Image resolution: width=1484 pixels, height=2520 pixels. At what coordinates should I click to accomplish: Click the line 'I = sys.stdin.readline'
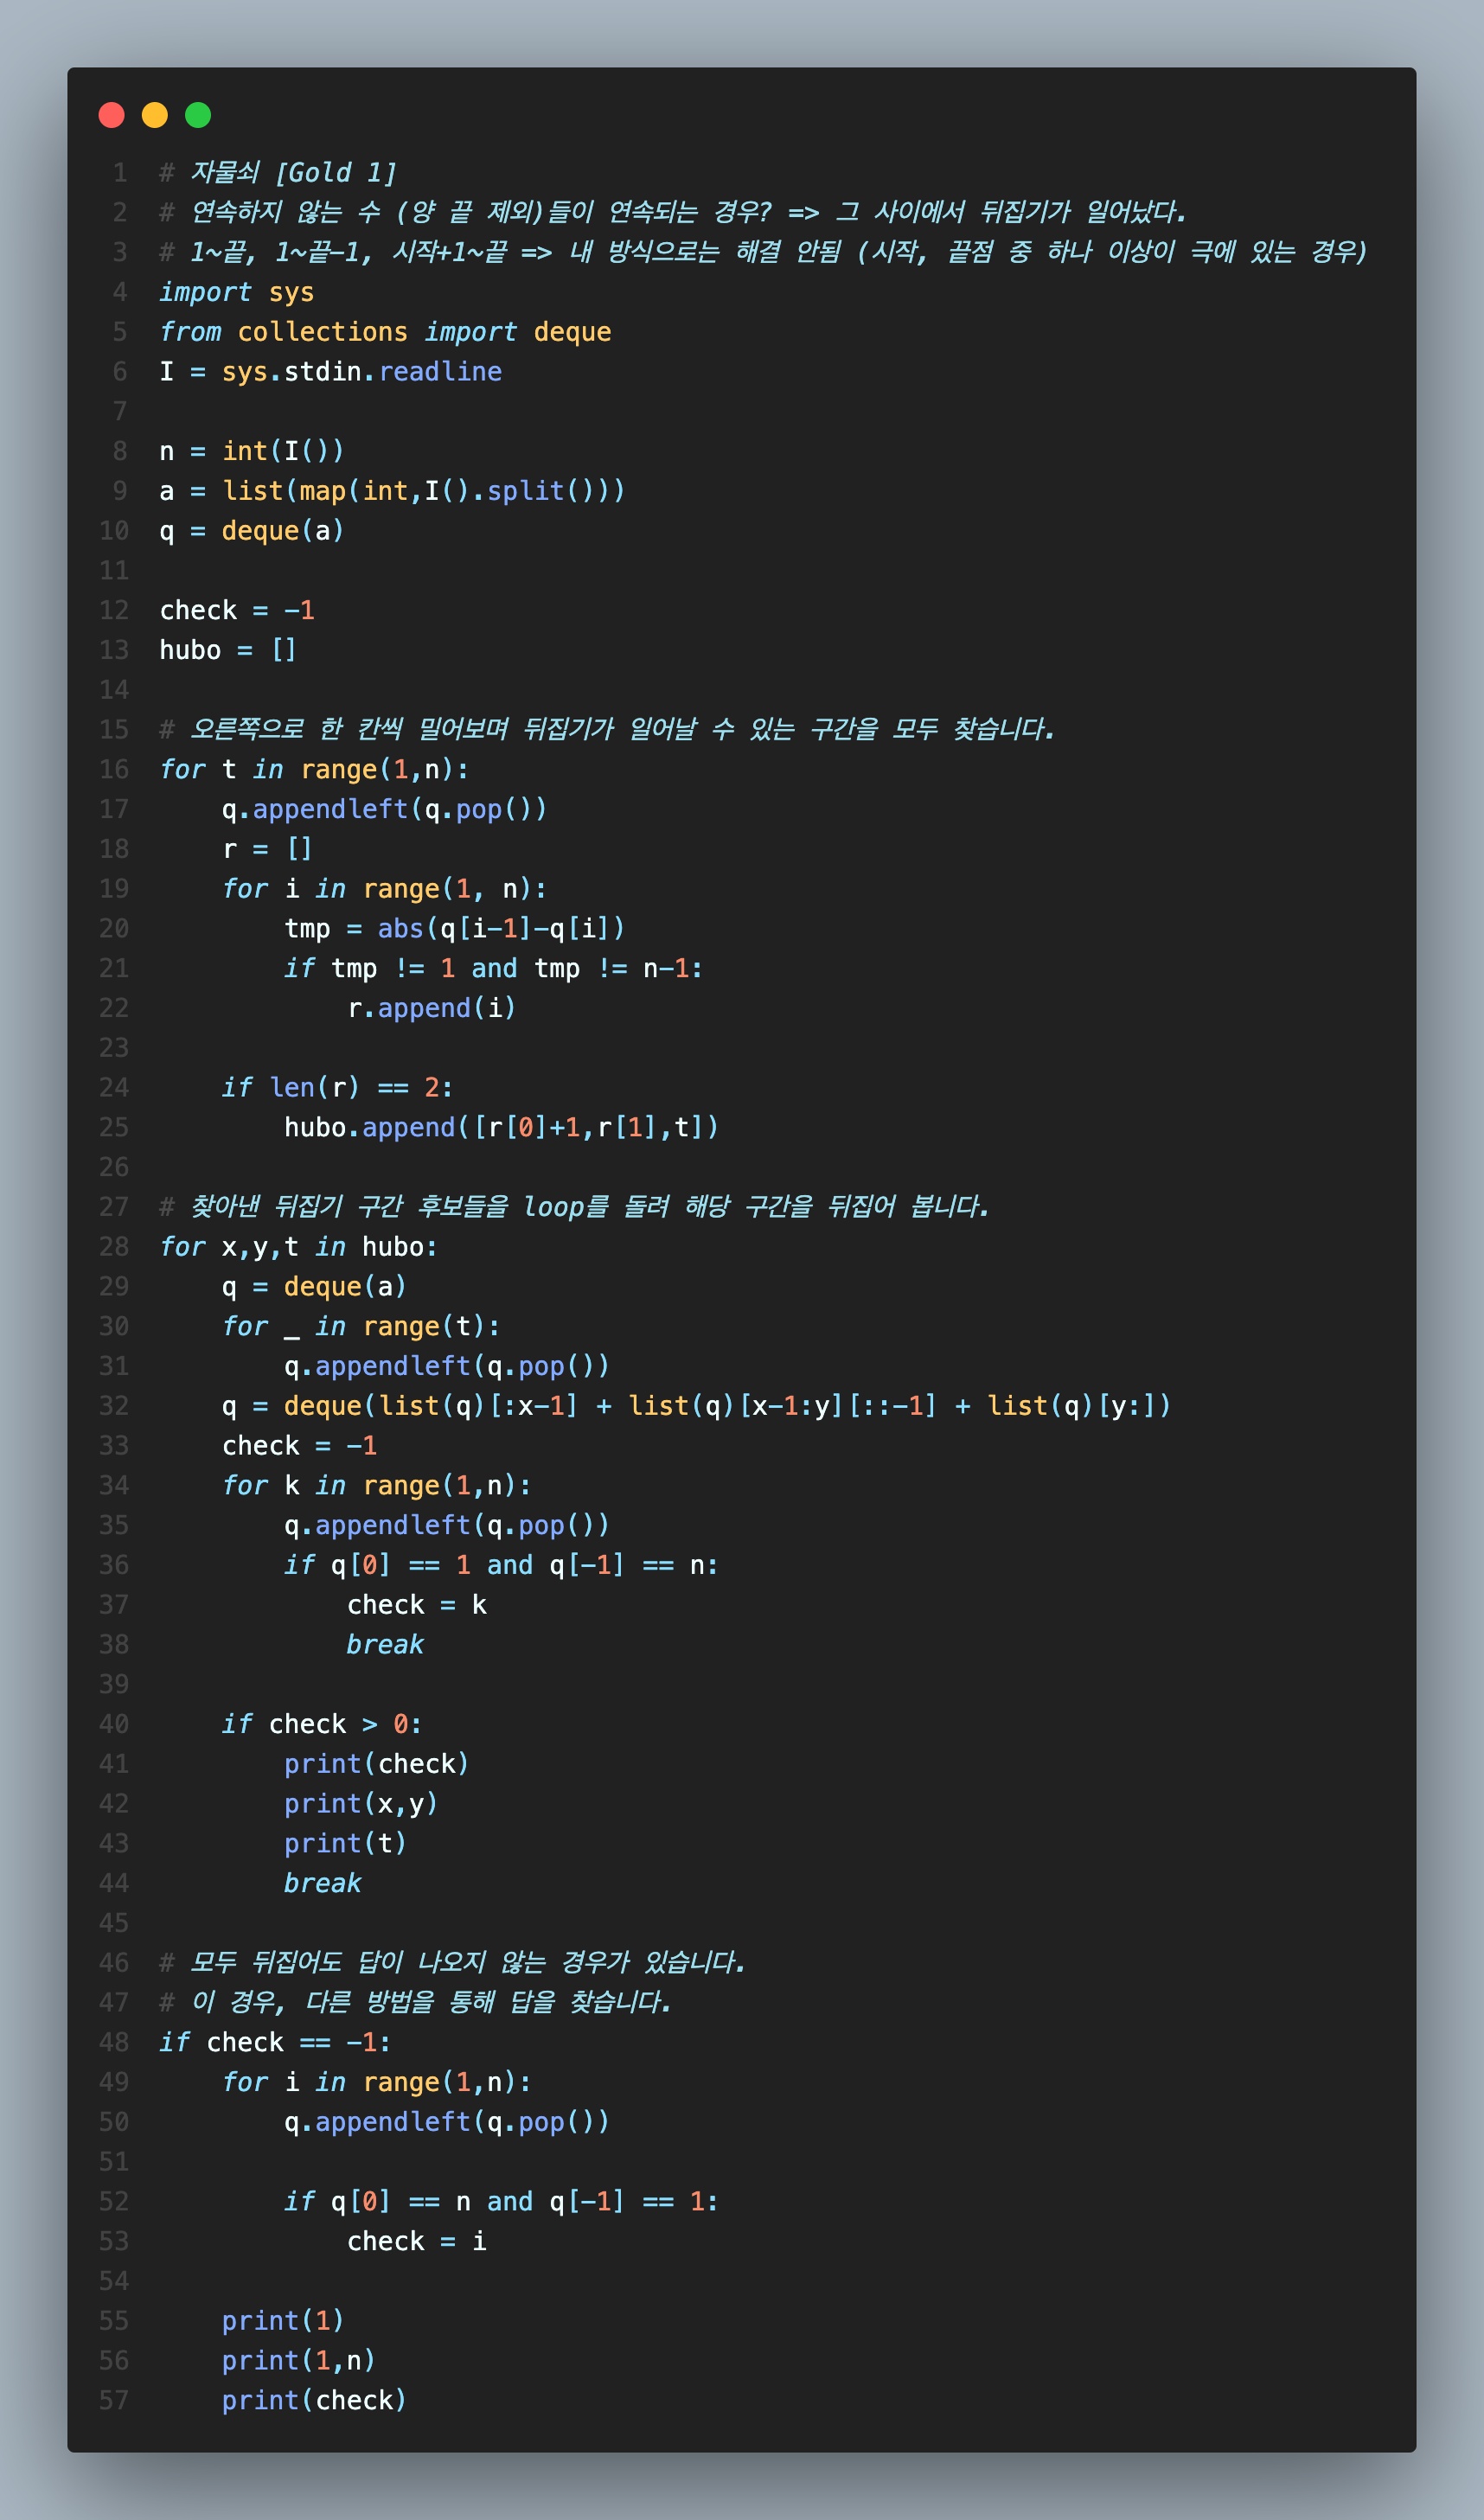(x=331, y=371)
